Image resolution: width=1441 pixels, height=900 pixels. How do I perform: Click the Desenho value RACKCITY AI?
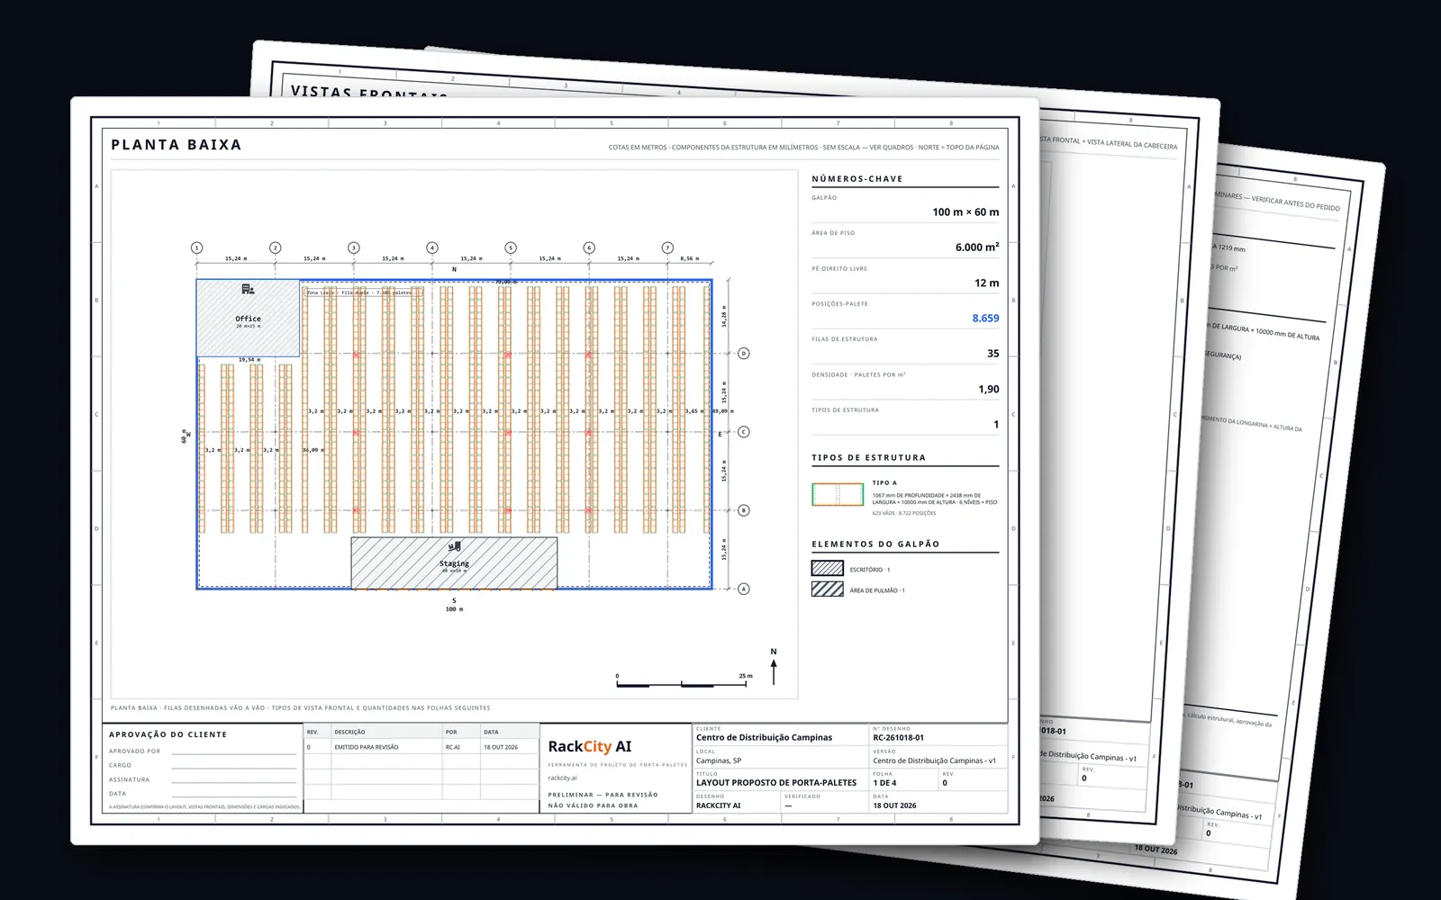point(718,805)
